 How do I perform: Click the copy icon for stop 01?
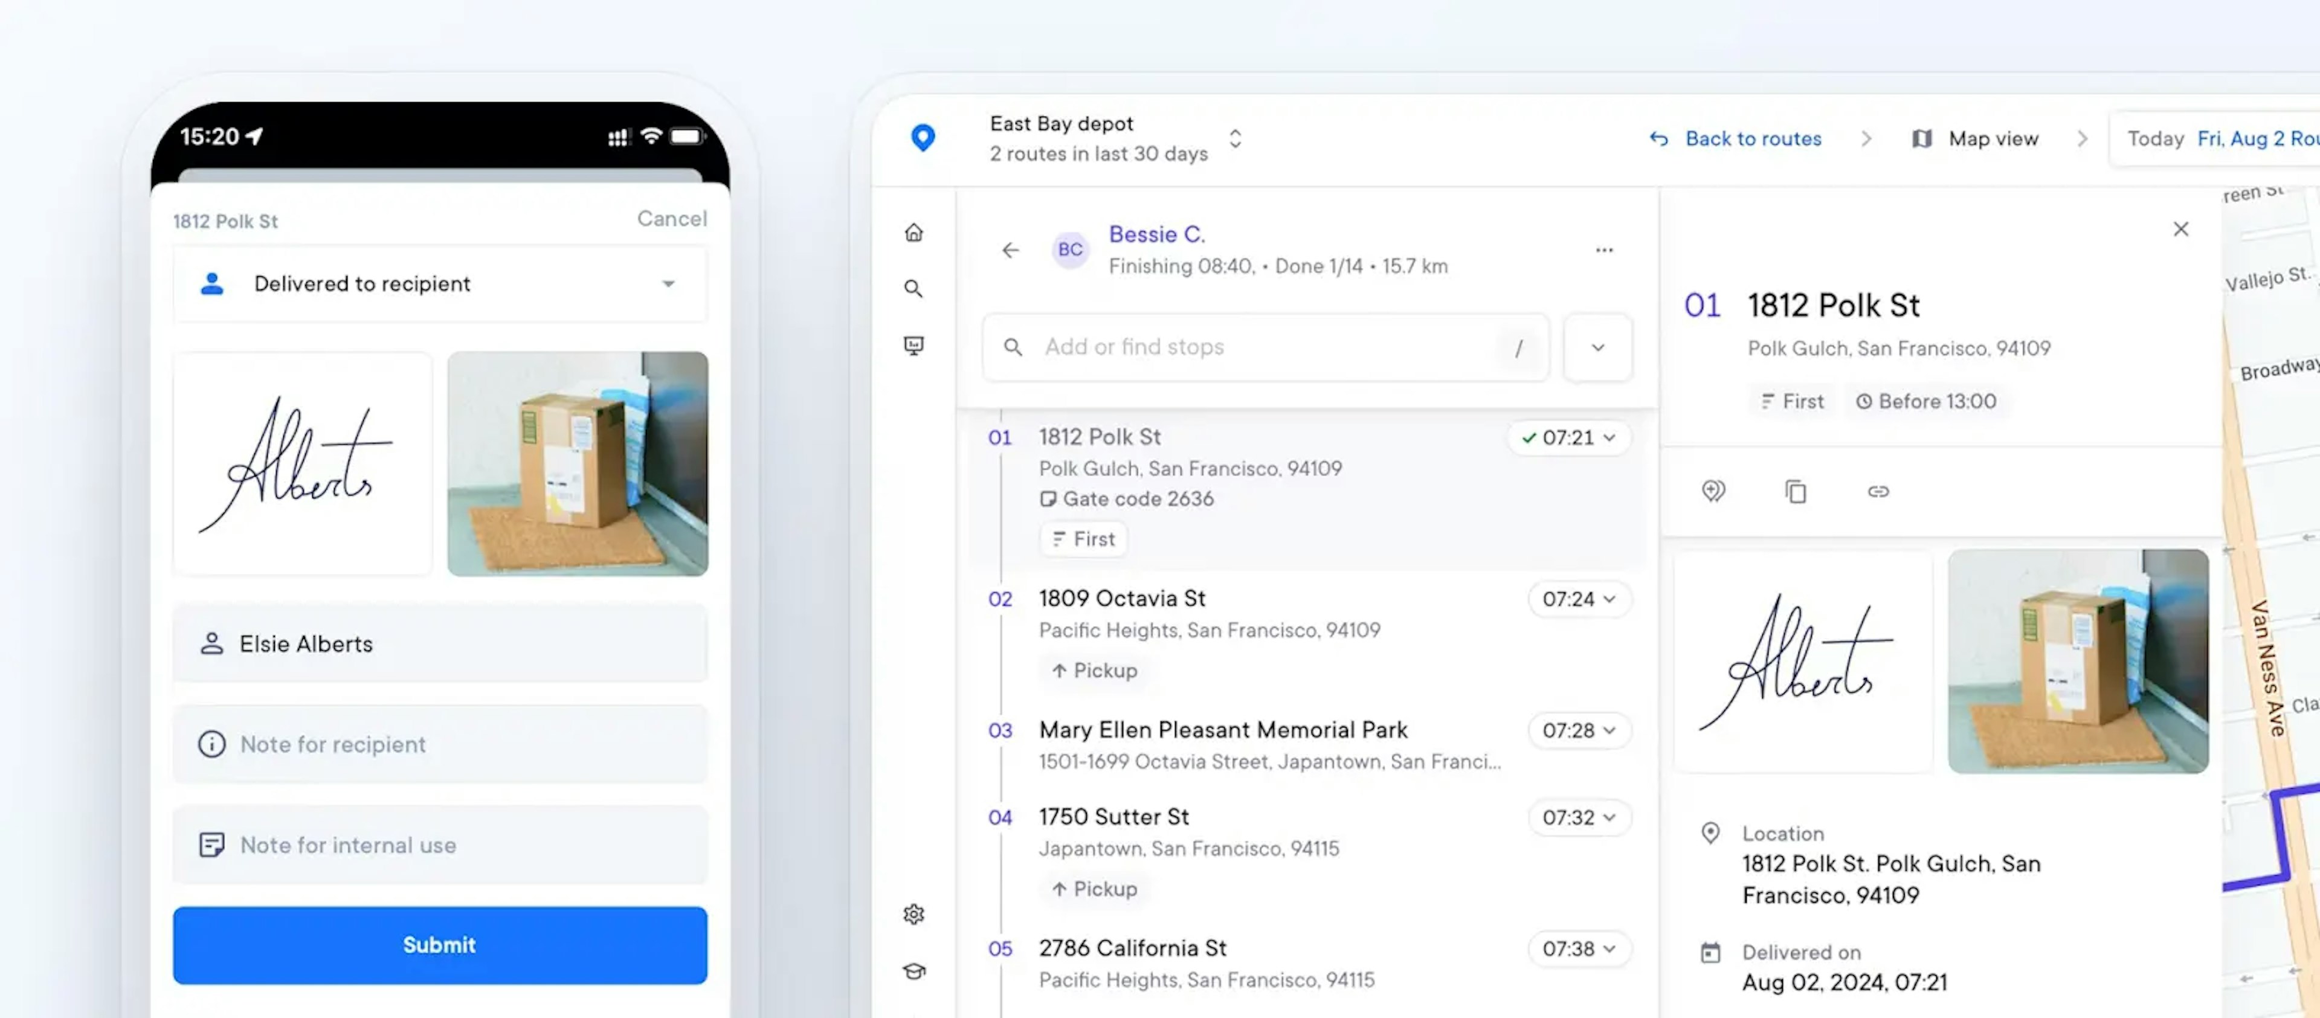pyautogui.click(x=1795, y=490)
